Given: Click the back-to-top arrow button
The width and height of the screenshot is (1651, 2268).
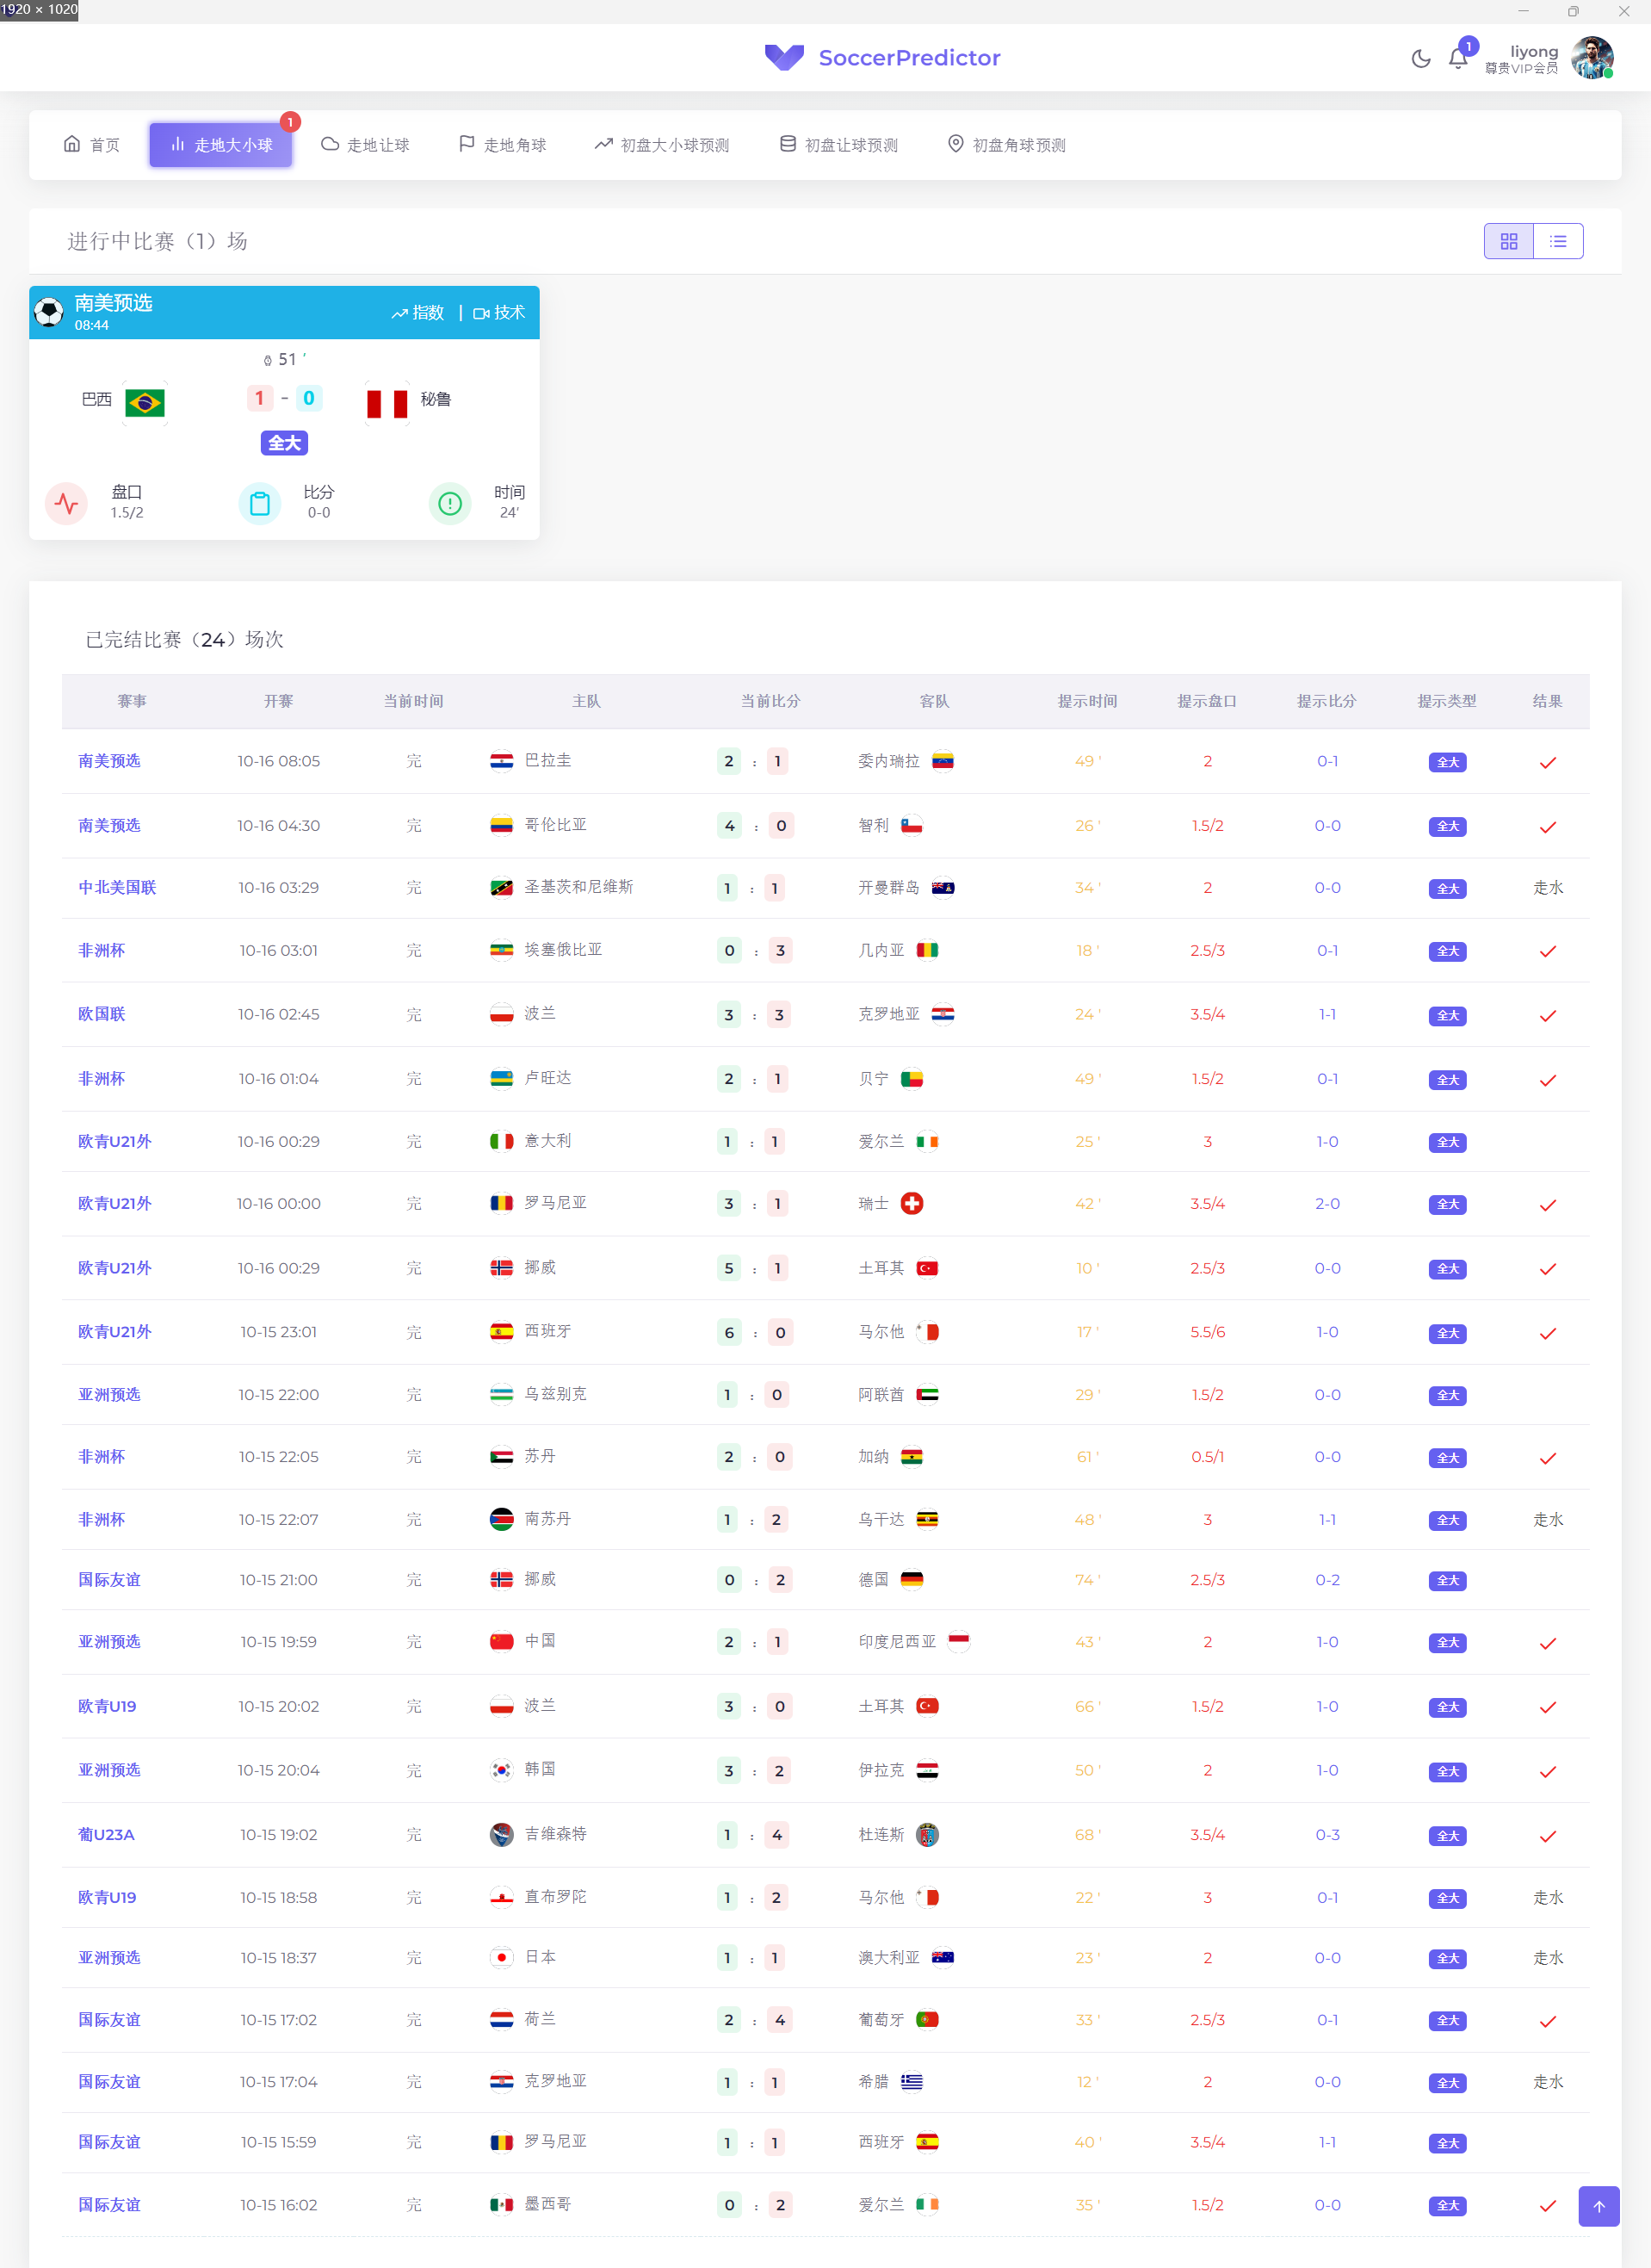Looking at the screenshot, I should pos(1598,2206).
